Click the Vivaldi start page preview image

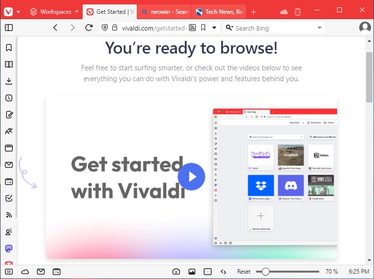[x=275, y=177]
